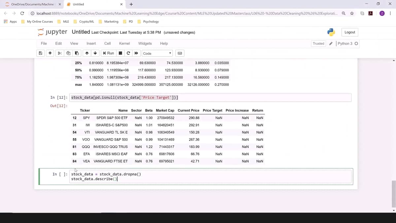This screenshot has width=396, height=223.
Task: Bookmark this page star icon
Action: tap(352, 13)
